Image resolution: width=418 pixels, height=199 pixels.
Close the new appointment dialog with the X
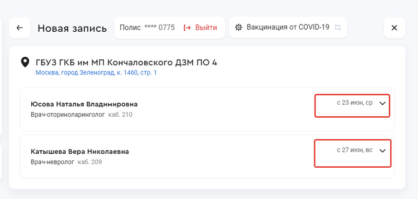click(x=394, y=28)
